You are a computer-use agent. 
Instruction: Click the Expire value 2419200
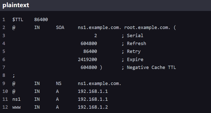[87, 60]
